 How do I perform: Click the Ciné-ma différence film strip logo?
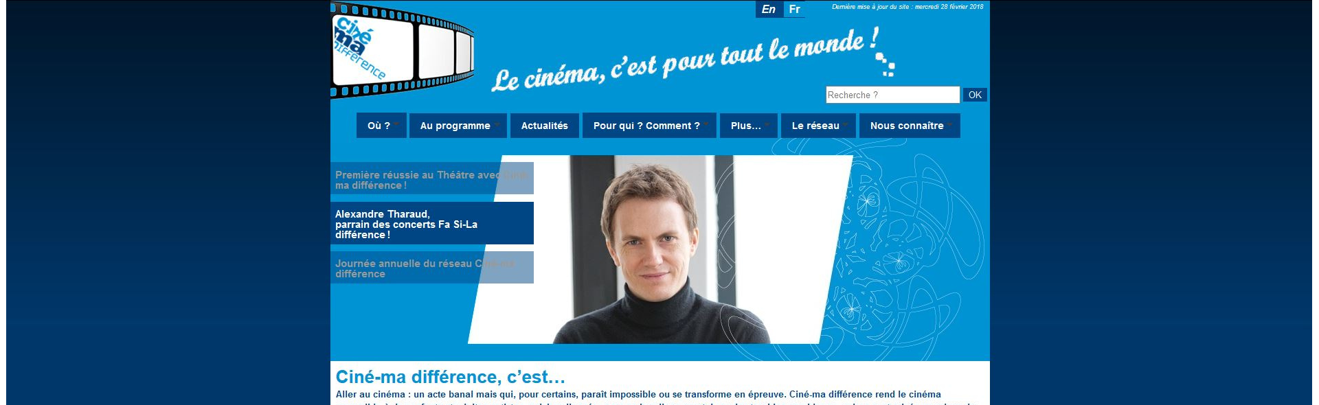402,51
